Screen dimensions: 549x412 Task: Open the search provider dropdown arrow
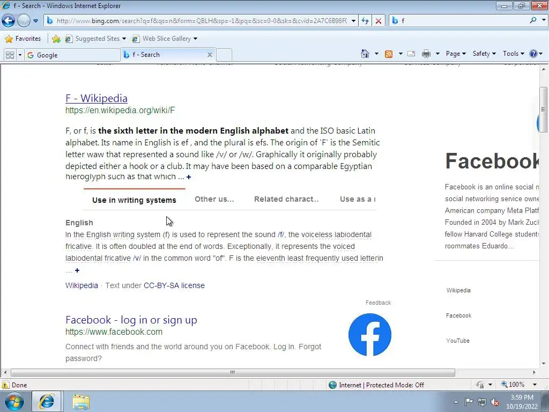(x=544, y=20)
